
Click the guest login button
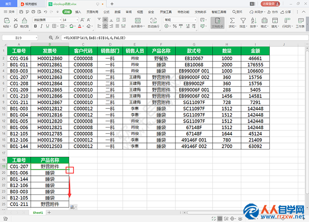pyautogui.click(x=270, y=4)
